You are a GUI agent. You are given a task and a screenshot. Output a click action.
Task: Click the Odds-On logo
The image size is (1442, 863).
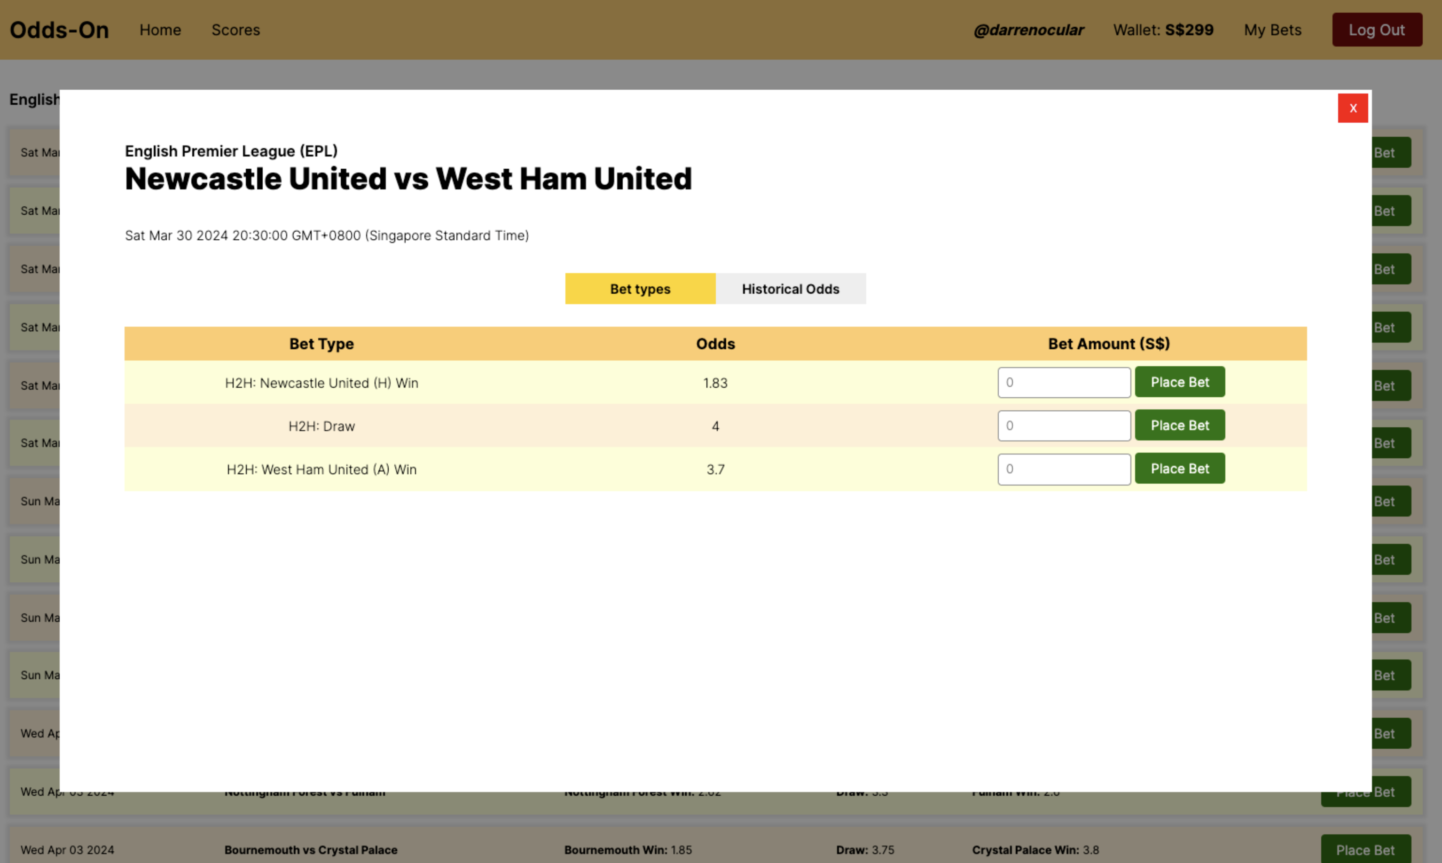[59, 30]
